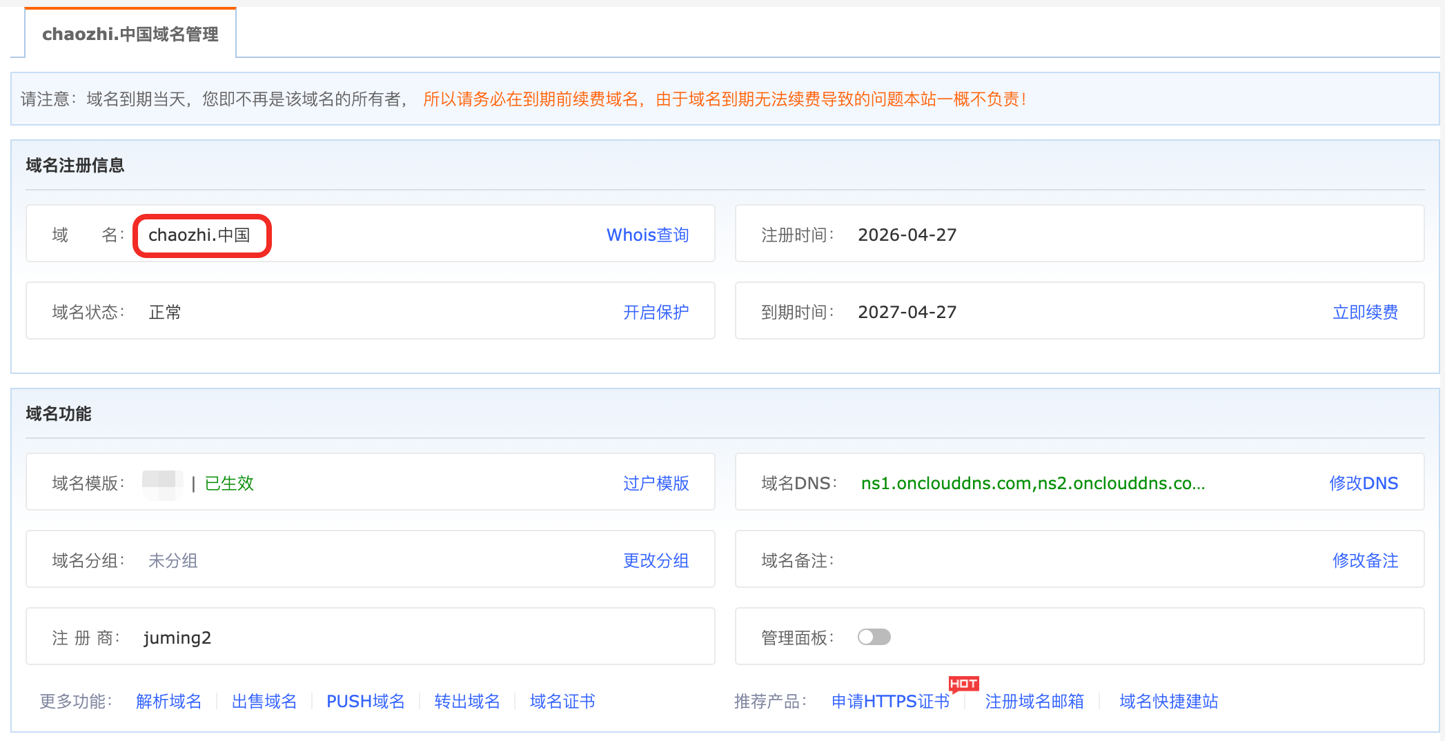
Task: Click 转出域名 link
Action: [467, 702]
